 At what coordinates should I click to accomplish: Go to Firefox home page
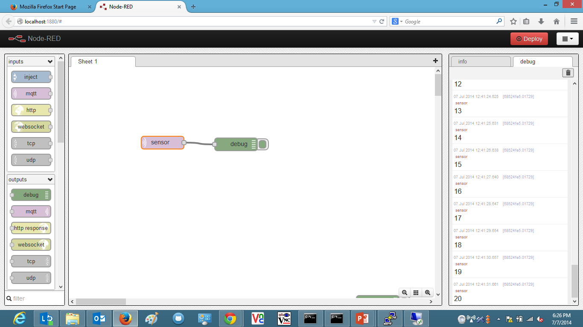[557, 21]
